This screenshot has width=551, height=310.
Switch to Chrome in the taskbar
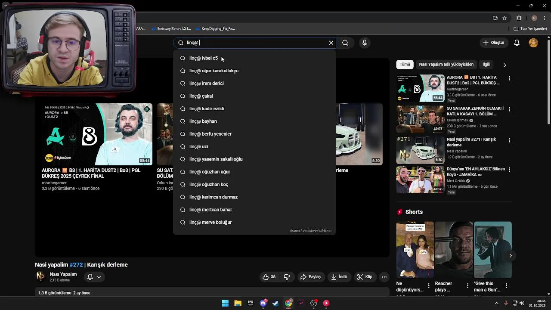click(288, 303)
